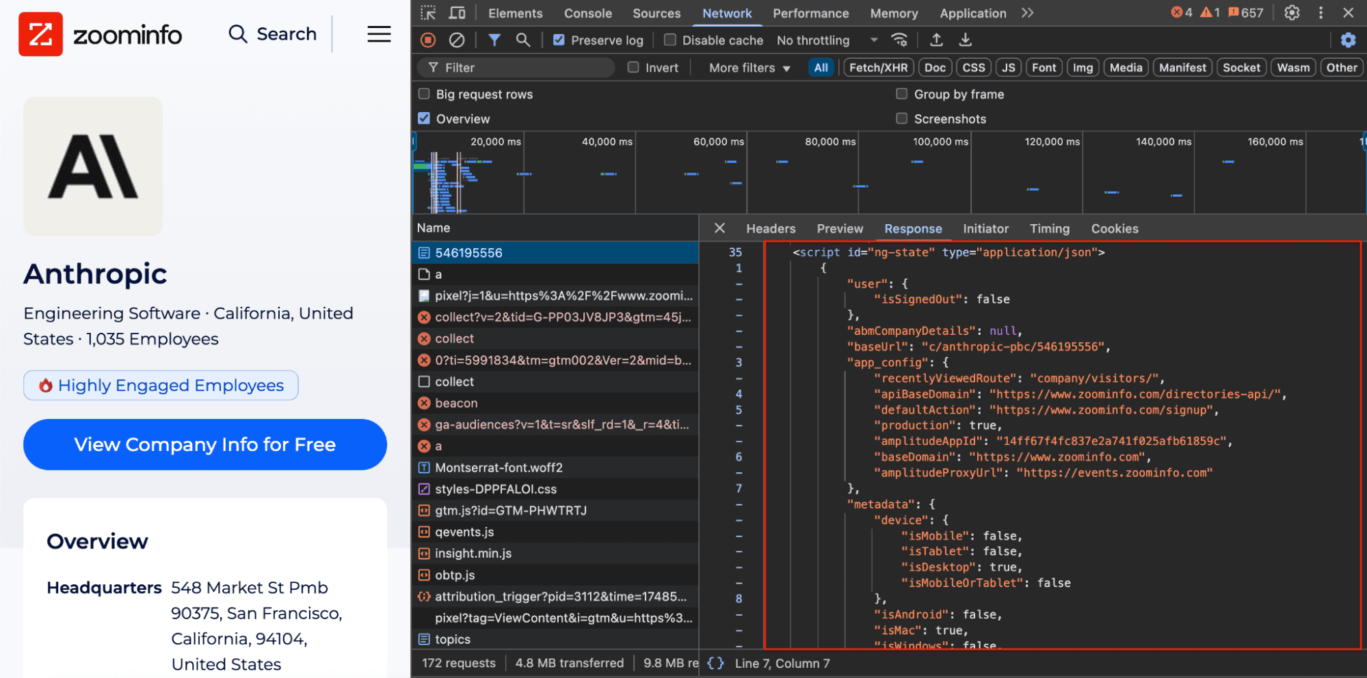The image size is (1367, 678).
Task: Open the Application tab
Action: tap(972, 13)
